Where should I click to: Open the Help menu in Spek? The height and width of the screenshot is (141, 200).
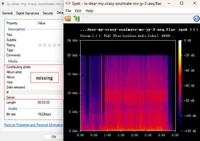coord(89,11)
